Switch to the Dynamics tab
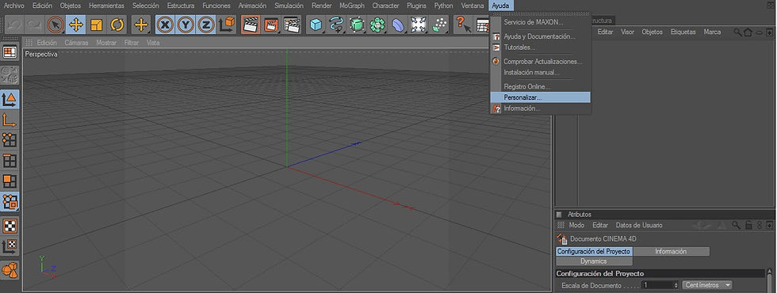This screenshot has width=777, height=293. (x=594, y=261)
